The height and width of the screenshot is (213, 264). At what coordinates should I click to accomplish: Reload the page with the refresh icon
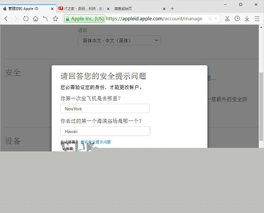pyautogui.click(x=26, y=18)
